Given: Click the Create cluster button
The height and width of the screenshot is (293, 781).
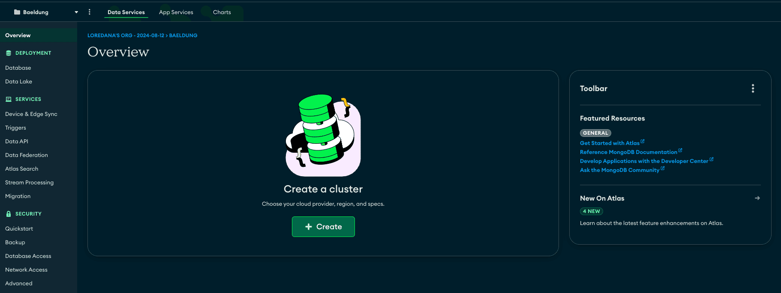Looking at the screenshot, I should click(x=323, y=227).
